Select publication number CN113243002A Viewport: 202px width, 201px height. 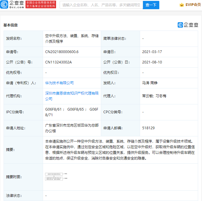[x=58, y=62]
